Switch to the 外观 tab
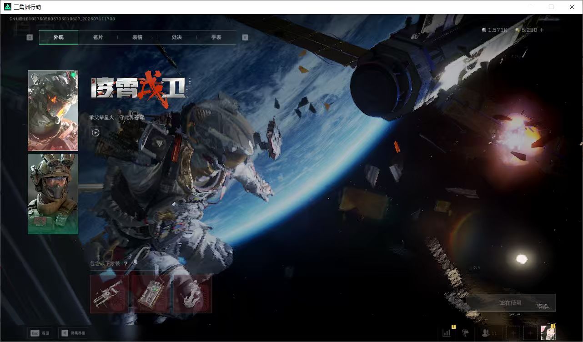Image resolution: width=583 pixels, height=342 pixels. click(59, 37)
